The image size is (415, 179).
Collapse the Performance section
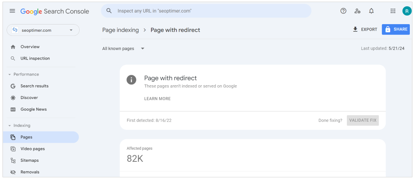10,74
